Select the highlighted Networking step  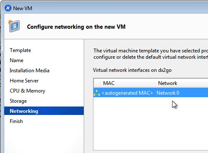[x=44, y=111]
